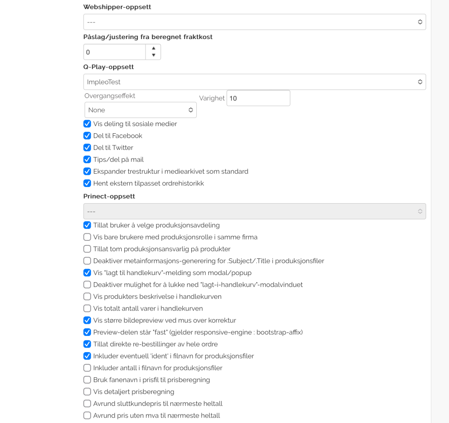Check Vis totalt antall varer i handlekurven

87,308
